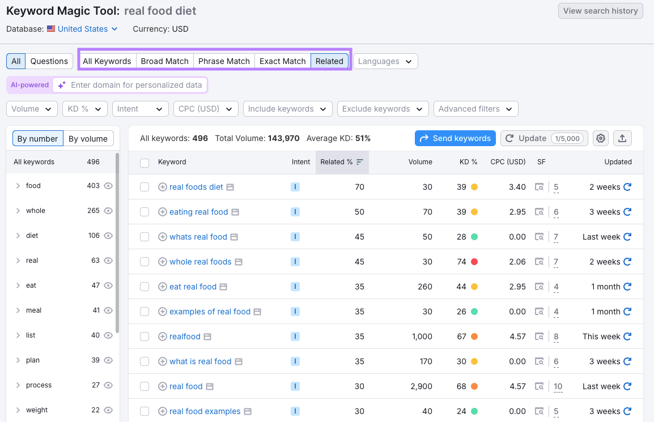Open the Languages dropdown

385,61
